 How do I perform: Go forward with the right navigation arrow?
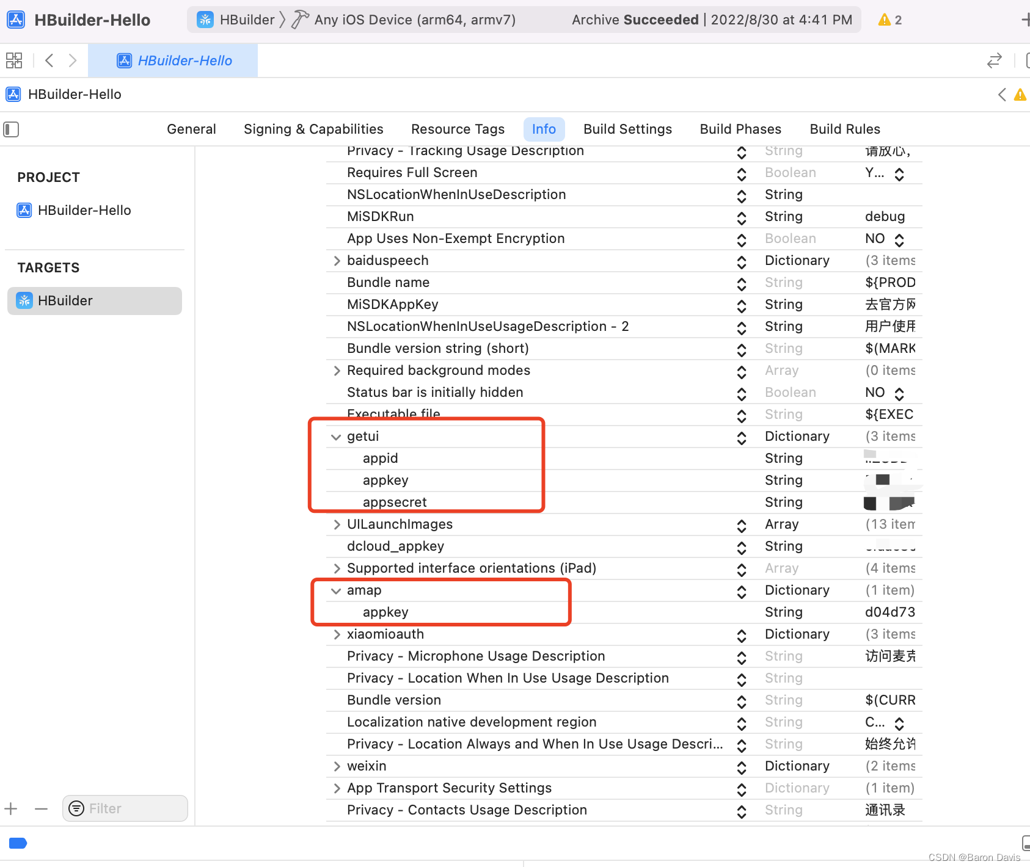[x=73, y=60]
